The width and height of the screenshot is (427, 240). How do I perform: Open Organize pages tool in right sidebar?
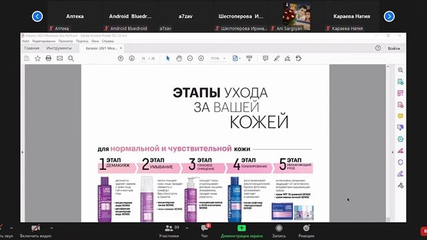coord(400,93)
